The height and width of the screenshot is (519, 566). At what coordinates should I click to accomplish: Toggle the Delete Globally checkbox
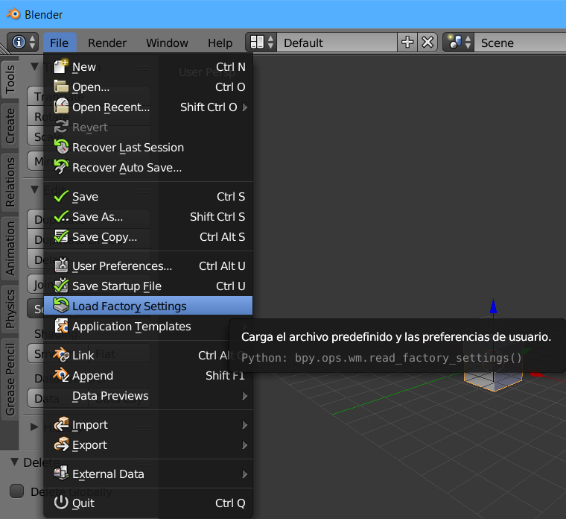point(16,491)
